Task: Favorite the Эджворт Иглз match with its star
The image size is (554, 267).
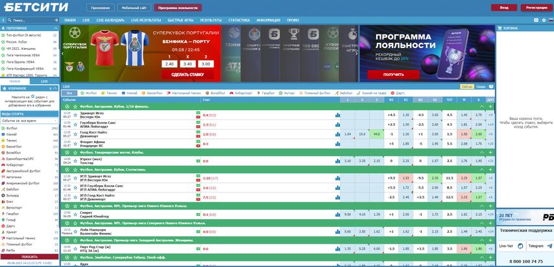Action: click(x=75, y=115)
